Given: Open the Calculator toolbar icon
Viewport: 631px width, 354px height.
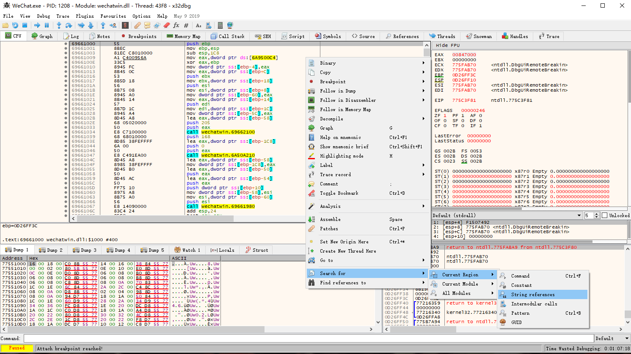Looking at the screenshot, I should tap(220, 25).
